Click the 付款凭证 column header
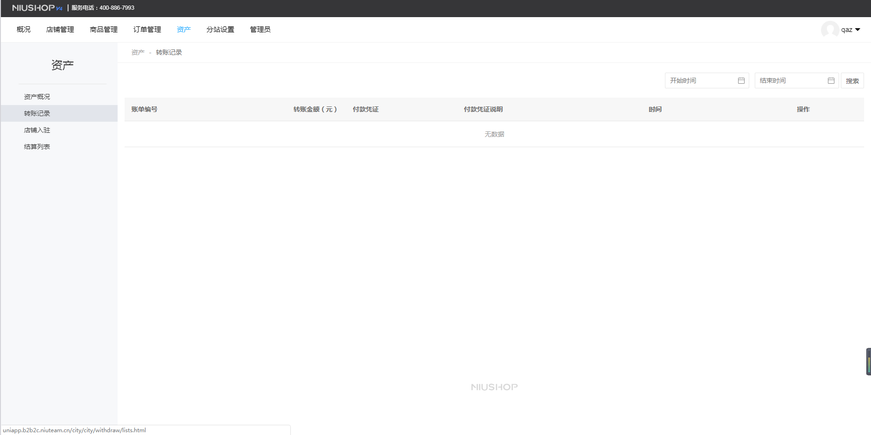The image size is (871, 435). [x=366, y=109]
